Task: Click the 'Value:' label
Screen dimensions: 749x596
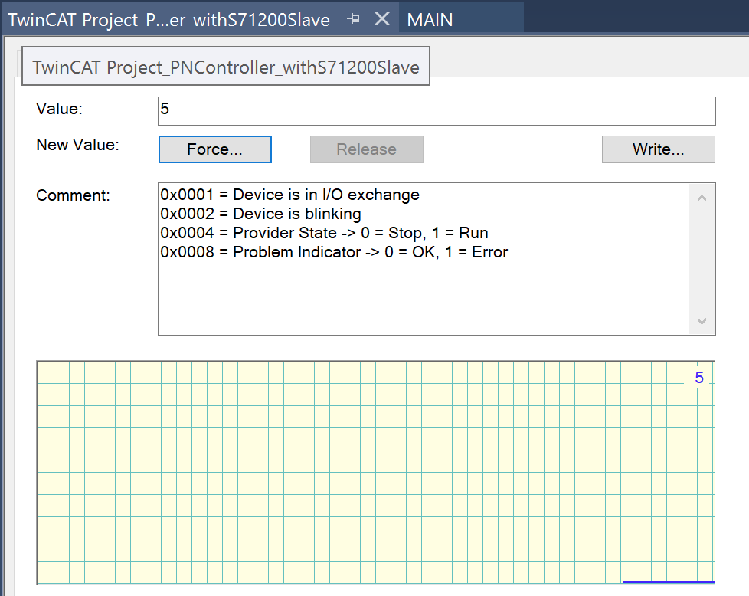Action: 59,109
